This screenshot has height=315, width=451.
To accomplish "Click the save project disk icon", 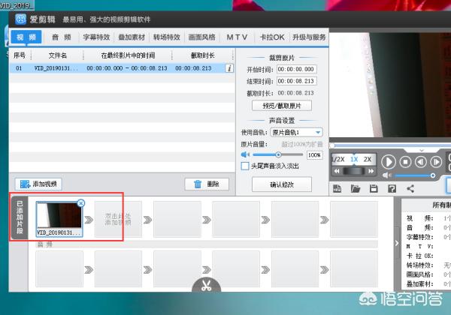I will pyautogui.click(x=373, y=188).
